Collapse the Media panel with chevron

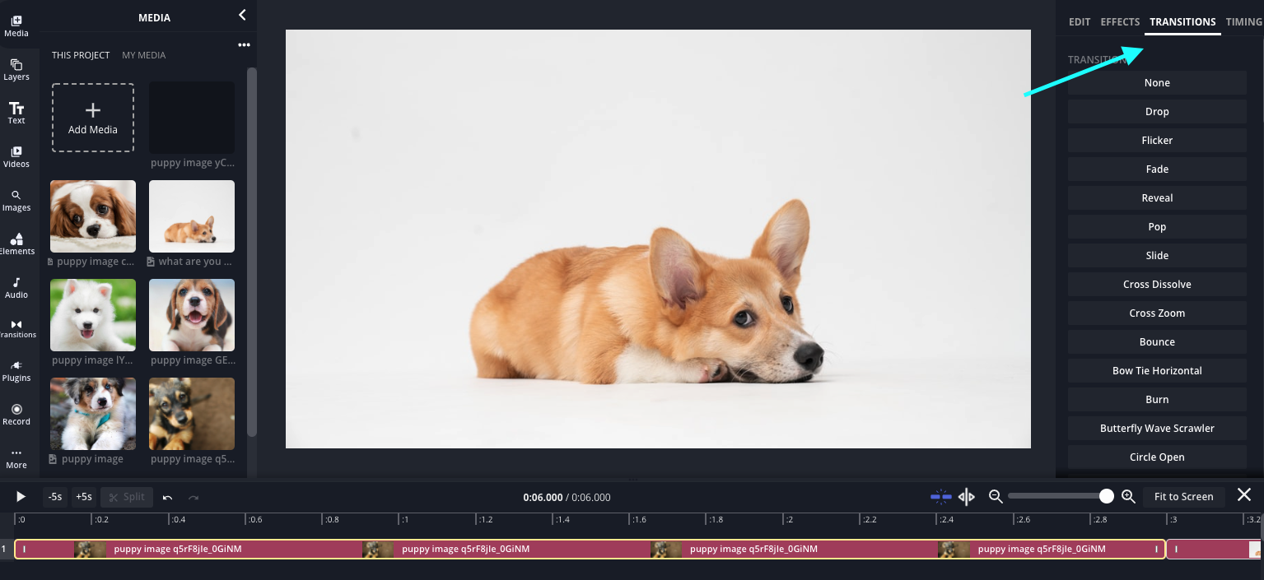click(242, 15)
